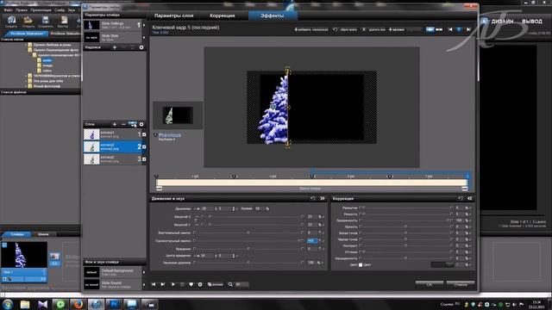Open the Цвет color swatch in Коррекция
The width and height of the screenshot is (552, 310).
click(442, 264)
